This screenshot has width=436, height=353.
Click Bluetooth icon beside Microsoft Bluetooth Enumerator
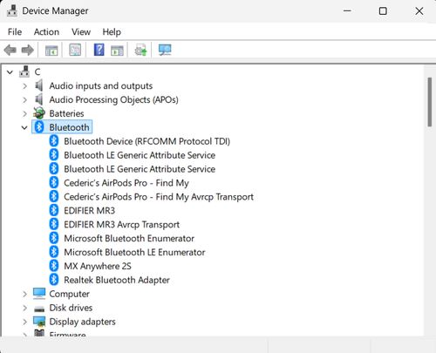pyautogui.click(x=54, y=238)
